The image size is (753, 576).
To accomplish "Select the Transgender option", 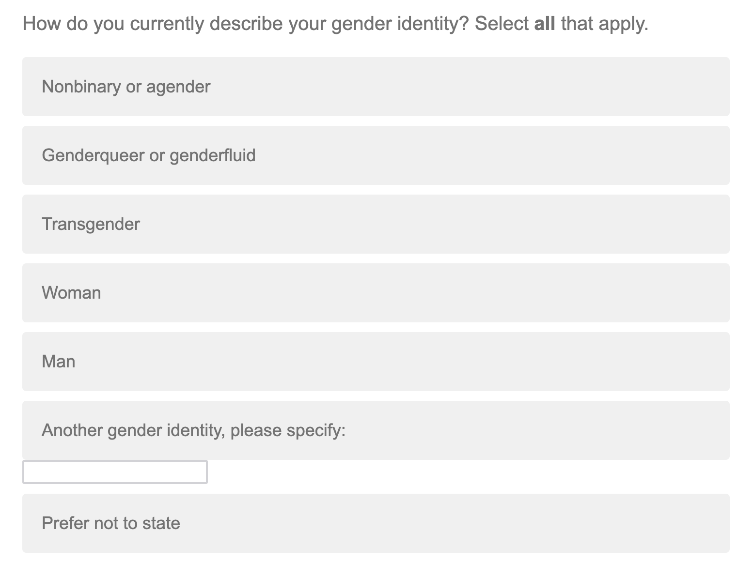I will (x=376, y=224).
